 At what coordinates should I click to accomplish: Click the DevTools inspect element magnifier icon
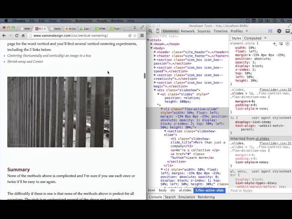[x=151, y=31]
